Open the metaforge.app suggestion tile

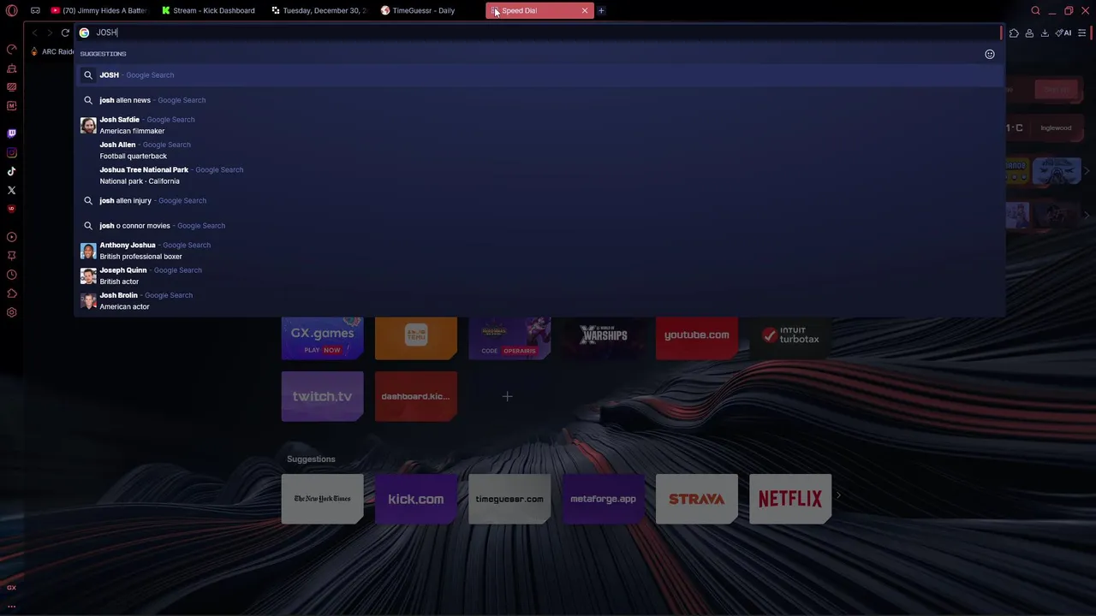pos(604,499)
